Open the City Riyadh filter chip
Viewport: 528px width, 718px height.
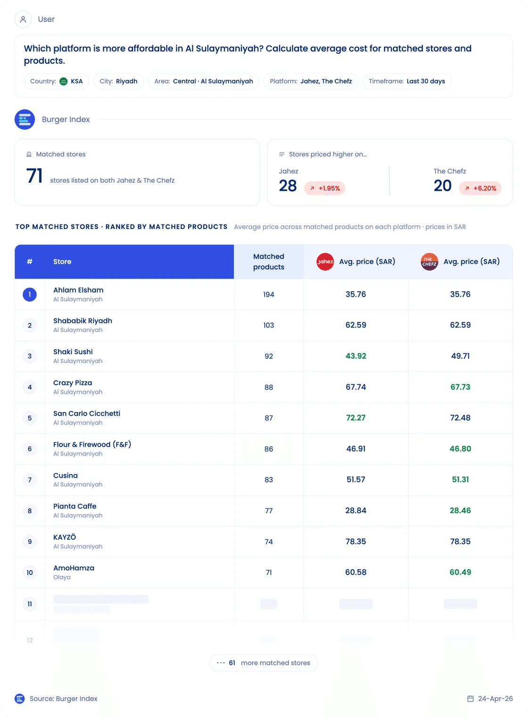pos(118,81)
